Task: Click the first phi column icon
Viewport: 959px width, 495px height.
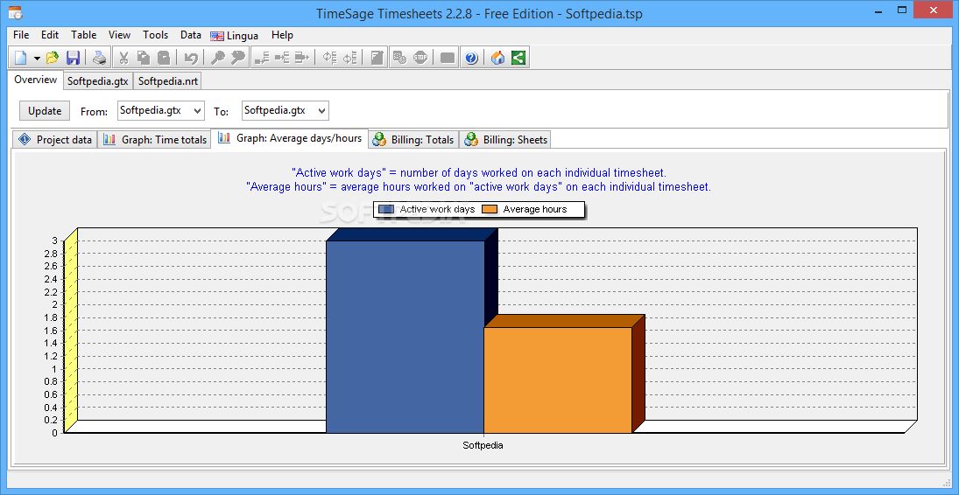Action: tap(329, 58)
